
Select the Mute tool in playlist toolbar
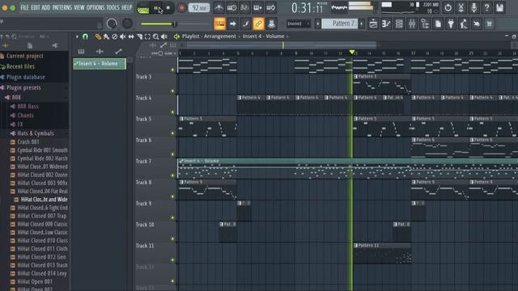click(x=122, y=36)
